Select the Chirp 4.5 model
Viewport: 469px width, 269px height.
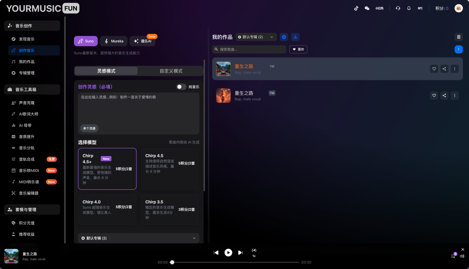[x=170, y=169]
